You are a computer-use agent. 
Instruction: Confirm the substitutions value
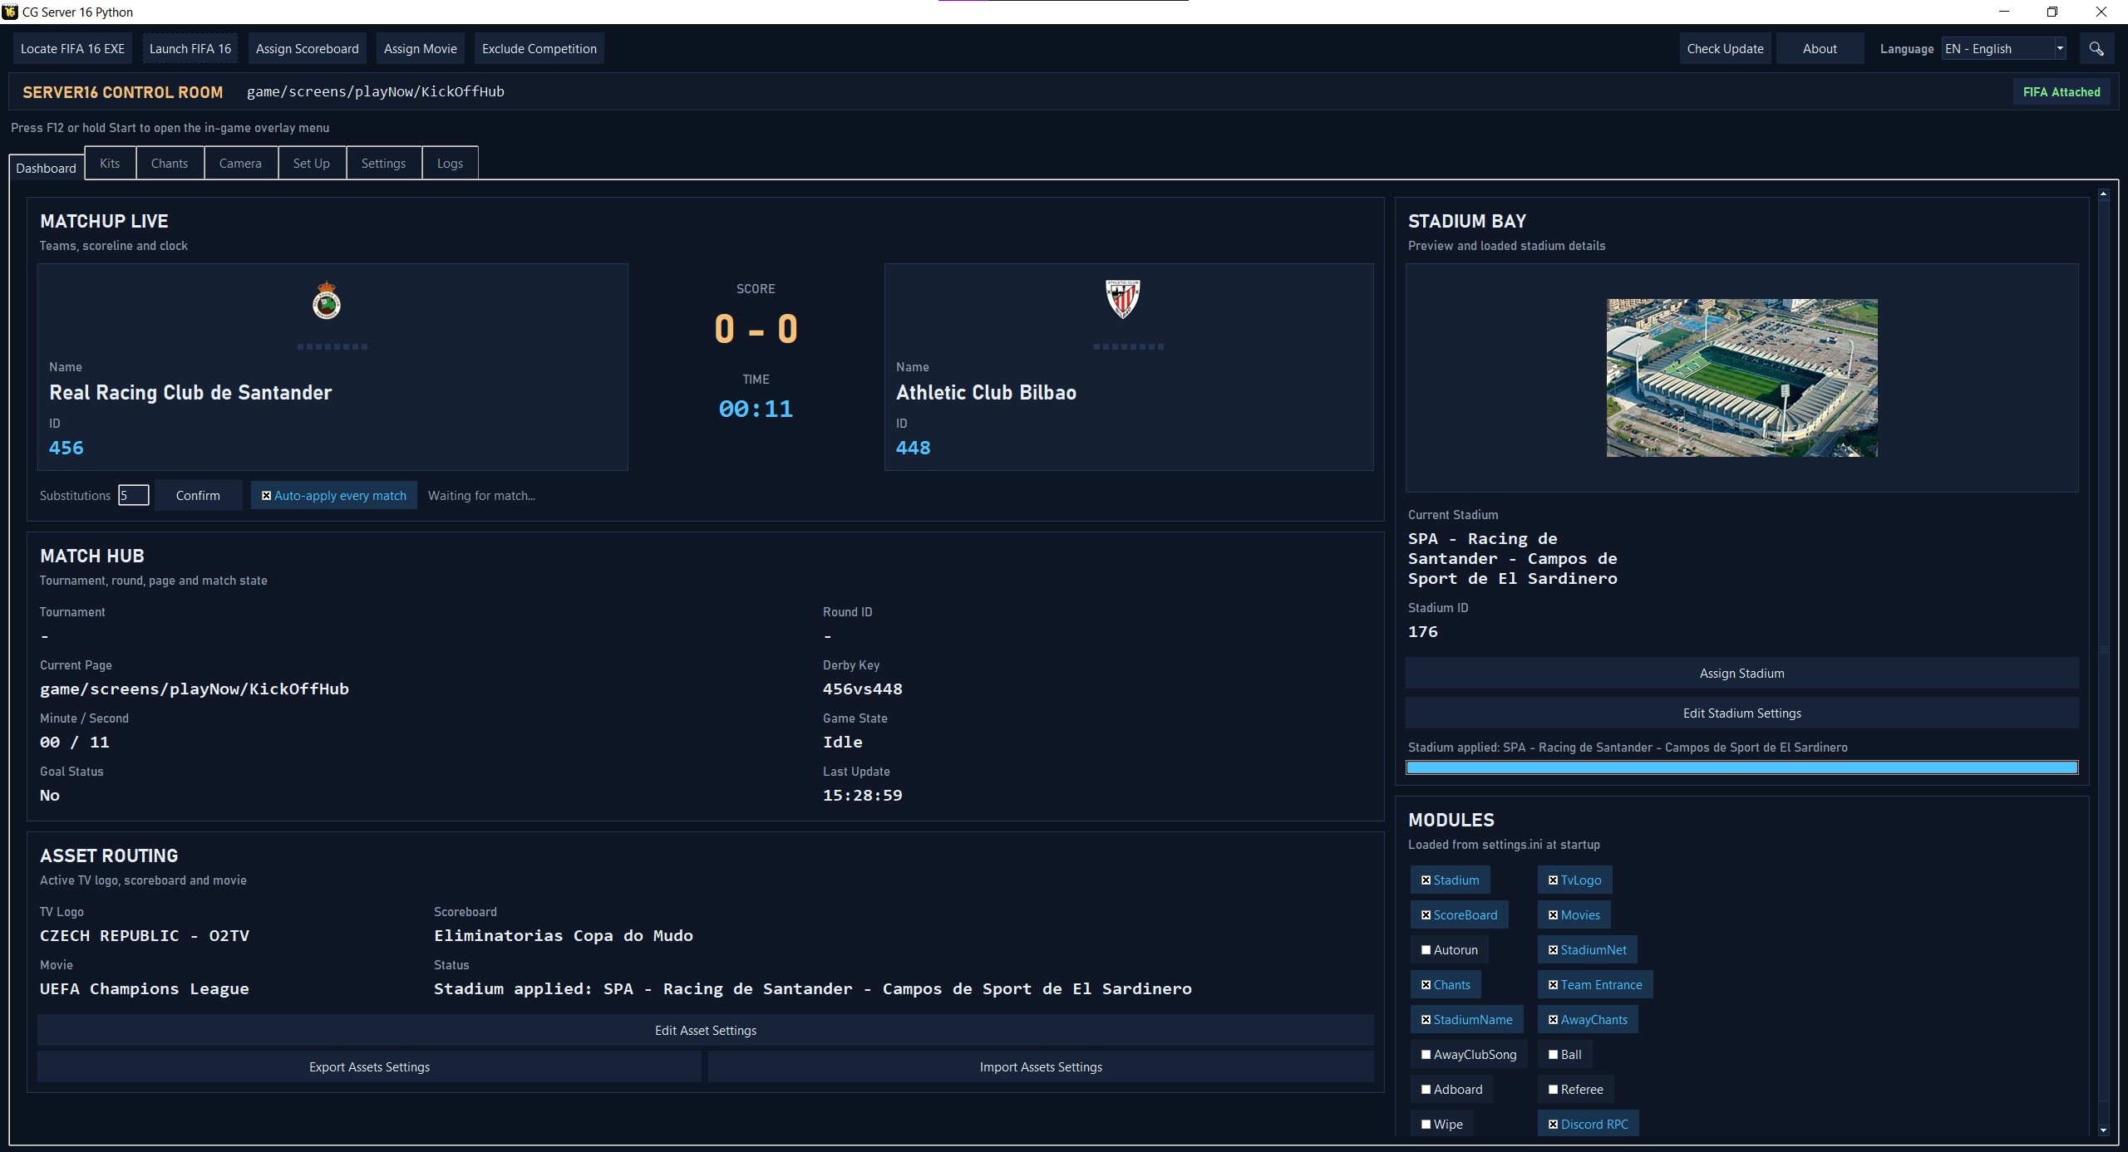198,496
